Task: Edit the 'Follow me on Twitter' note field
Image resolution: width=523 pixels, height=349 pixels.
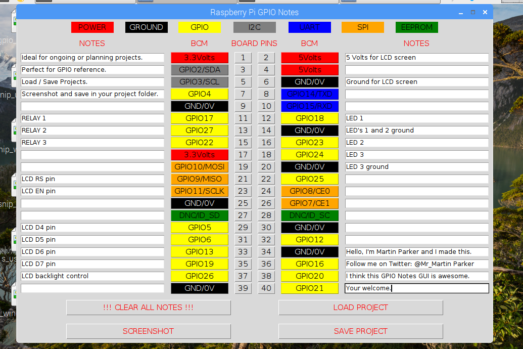Action: click(x=417, y=264)
